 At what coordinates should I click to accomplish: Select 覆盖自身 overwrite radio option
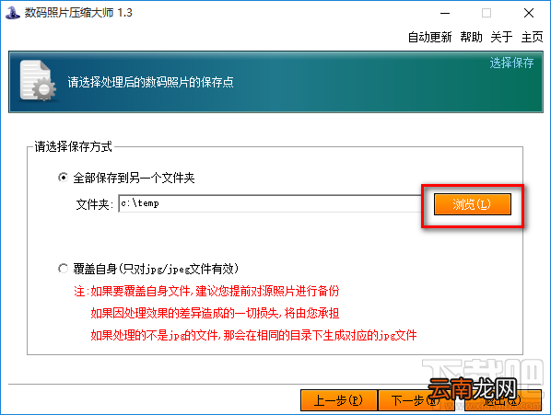coord(63,269)
